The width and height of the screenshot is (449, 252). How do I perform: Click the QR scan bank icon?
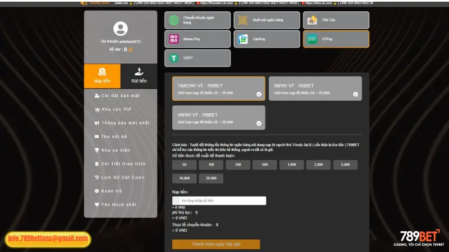tap(243, 20)
